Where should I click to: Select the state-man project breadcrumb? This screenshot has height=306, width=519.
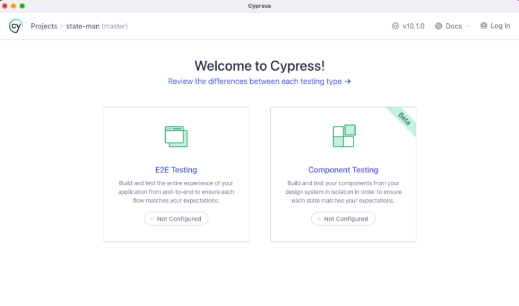[83, 26]
